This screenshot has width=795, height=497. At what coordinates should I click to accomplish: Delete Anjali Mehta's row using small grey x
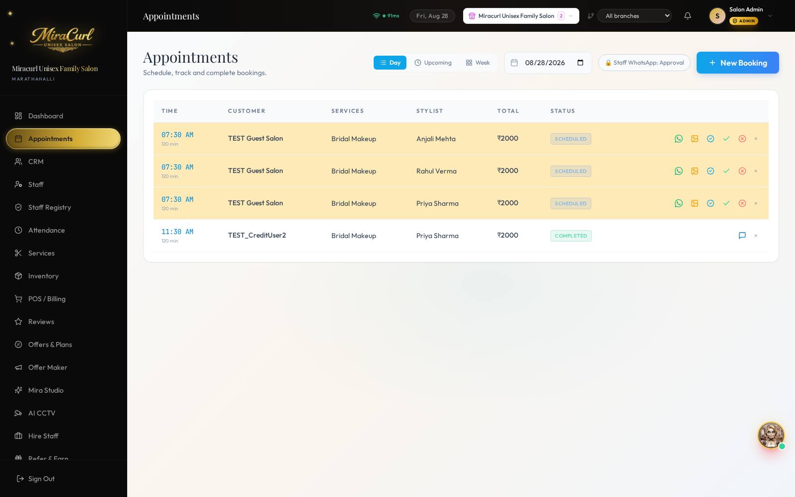756,139
